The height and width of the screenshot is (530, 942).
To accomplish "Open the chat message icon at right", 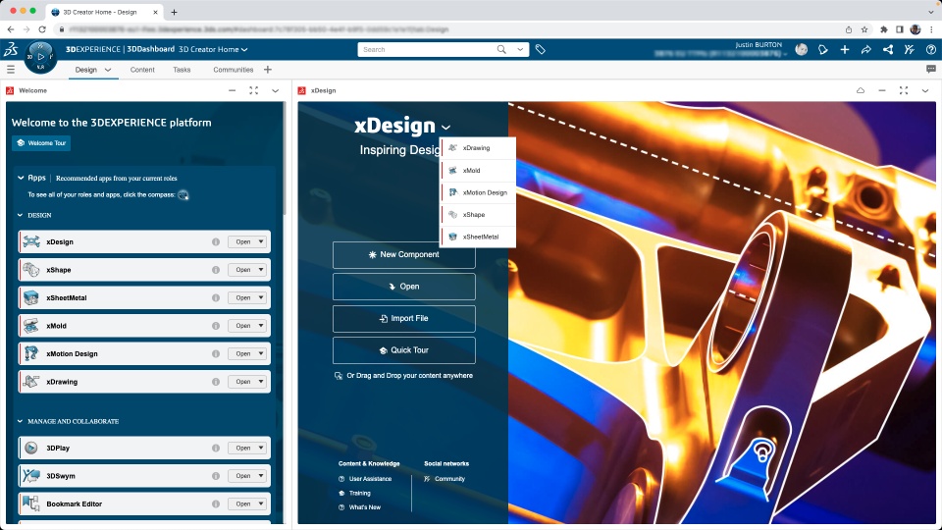I will coord(931,70).
